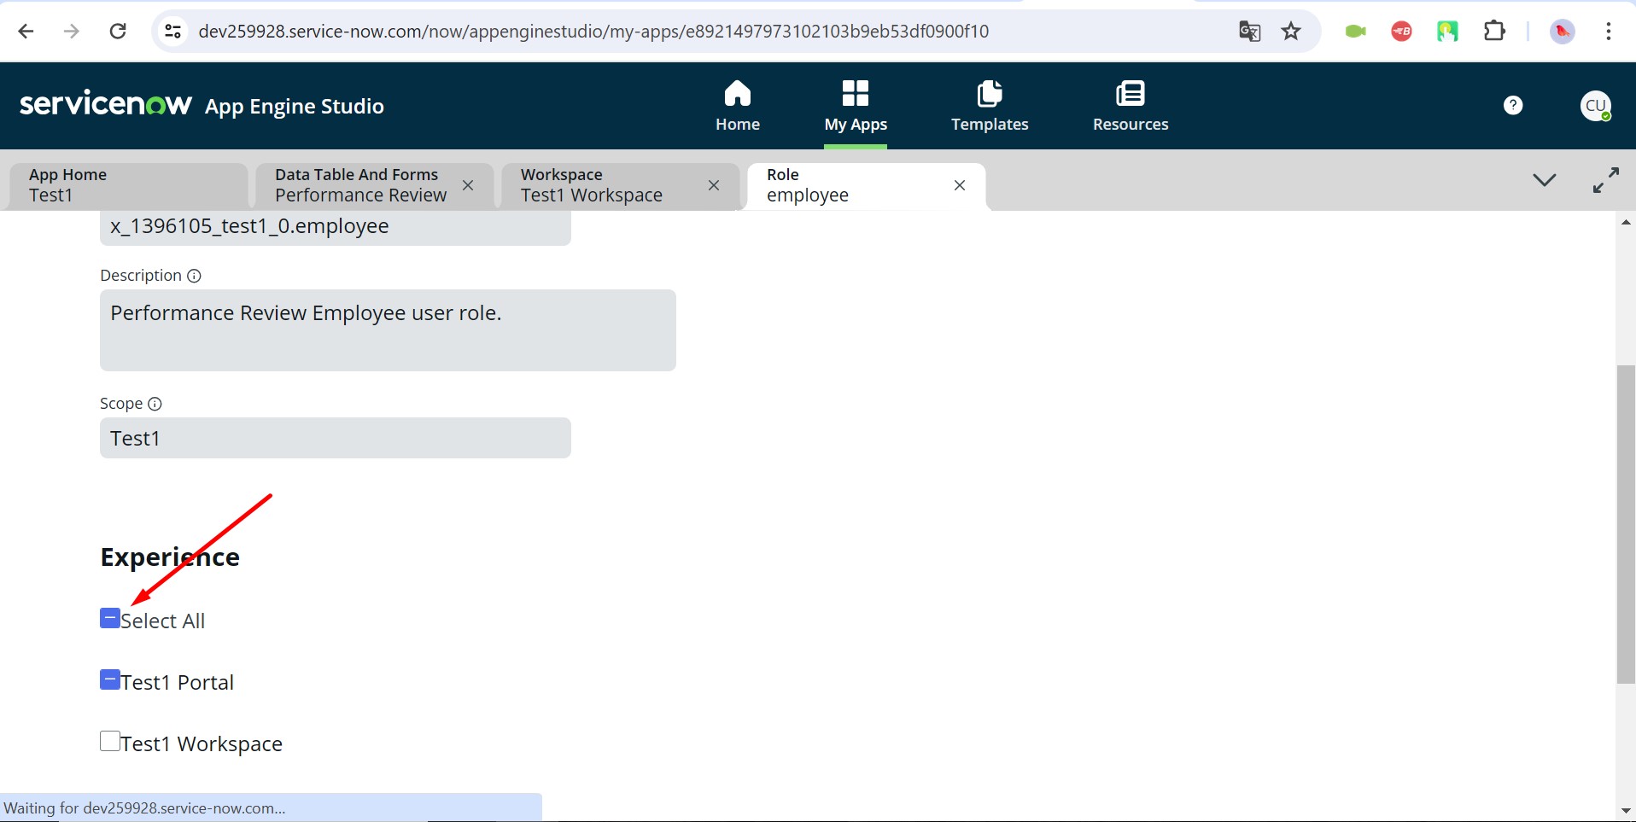This screenshot has height=822, width=1636.
Task: Check the Test1 Workspace checkbox
Action: (110, 741)
